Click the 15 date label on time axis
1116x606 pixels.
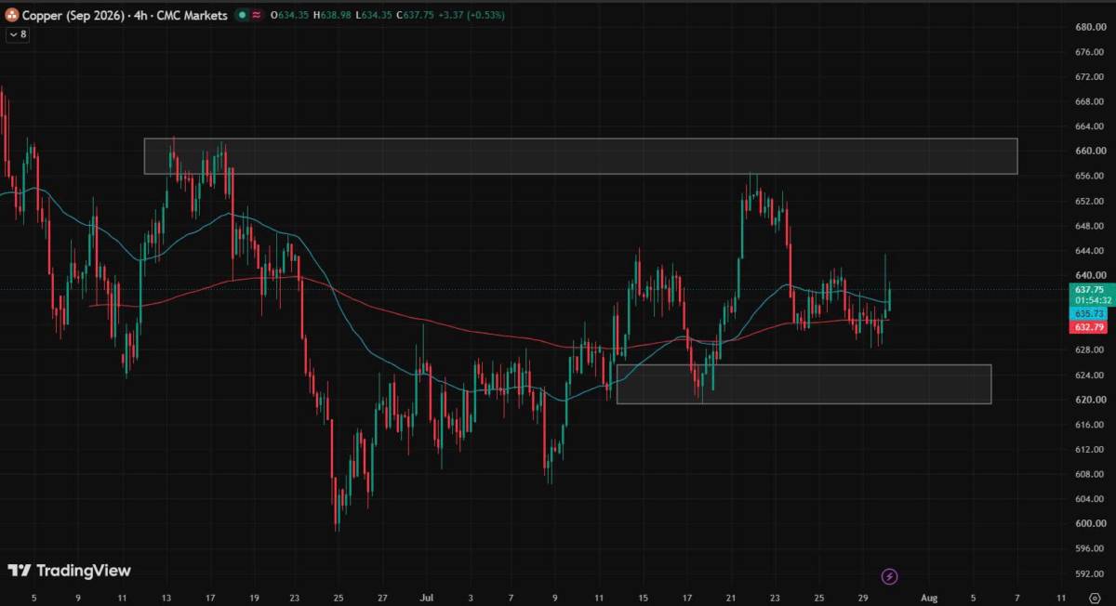[x=643, y=598]
